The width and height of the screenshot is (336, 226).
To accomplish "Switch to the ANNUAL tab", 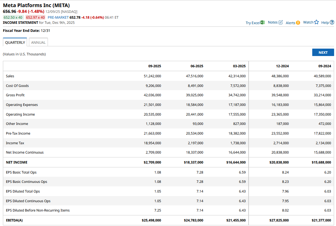I will [x=38, y=42].
